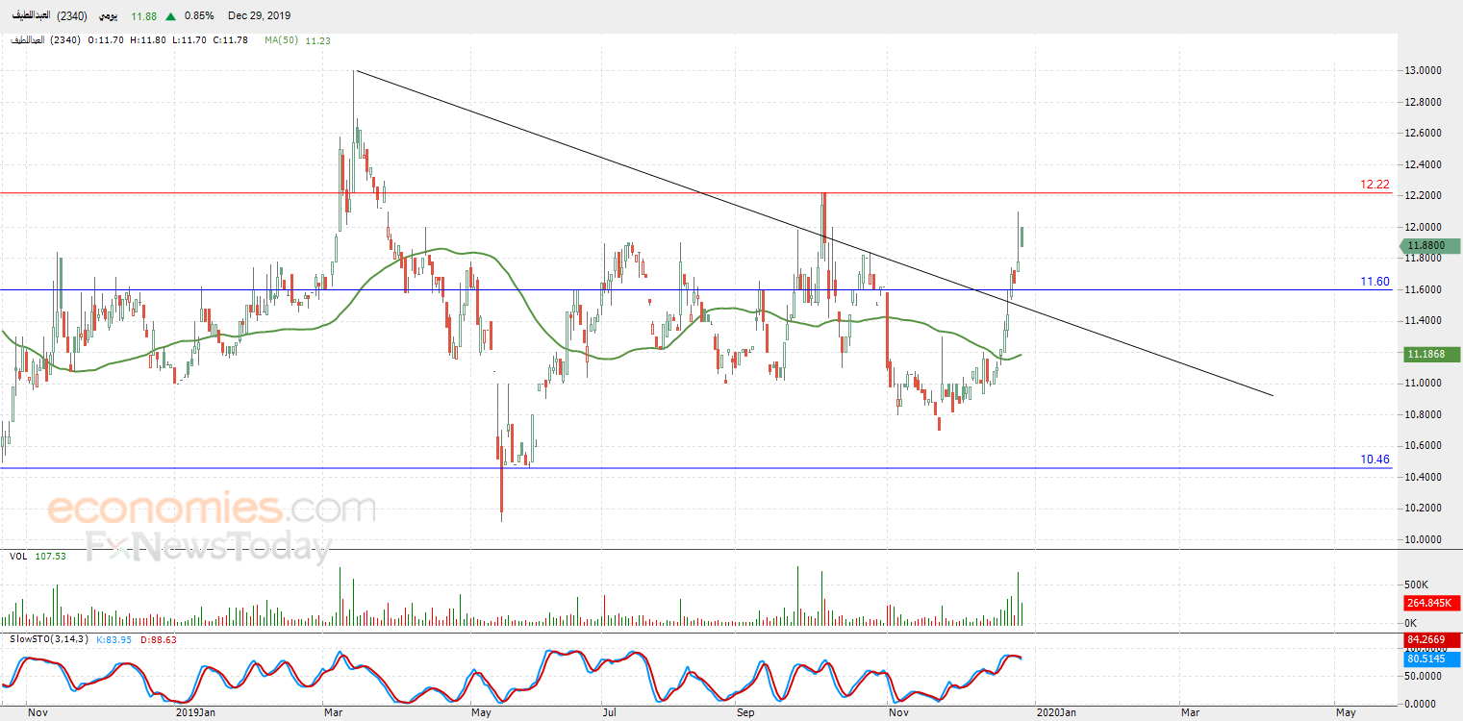Click the C:11.78 close value
1463x721 pixels.
231,40
